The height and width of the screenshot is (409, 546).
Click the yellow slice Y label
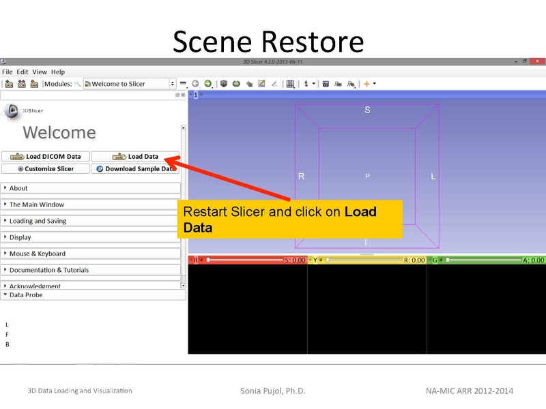pyautogui.click(x=315, y=260)
